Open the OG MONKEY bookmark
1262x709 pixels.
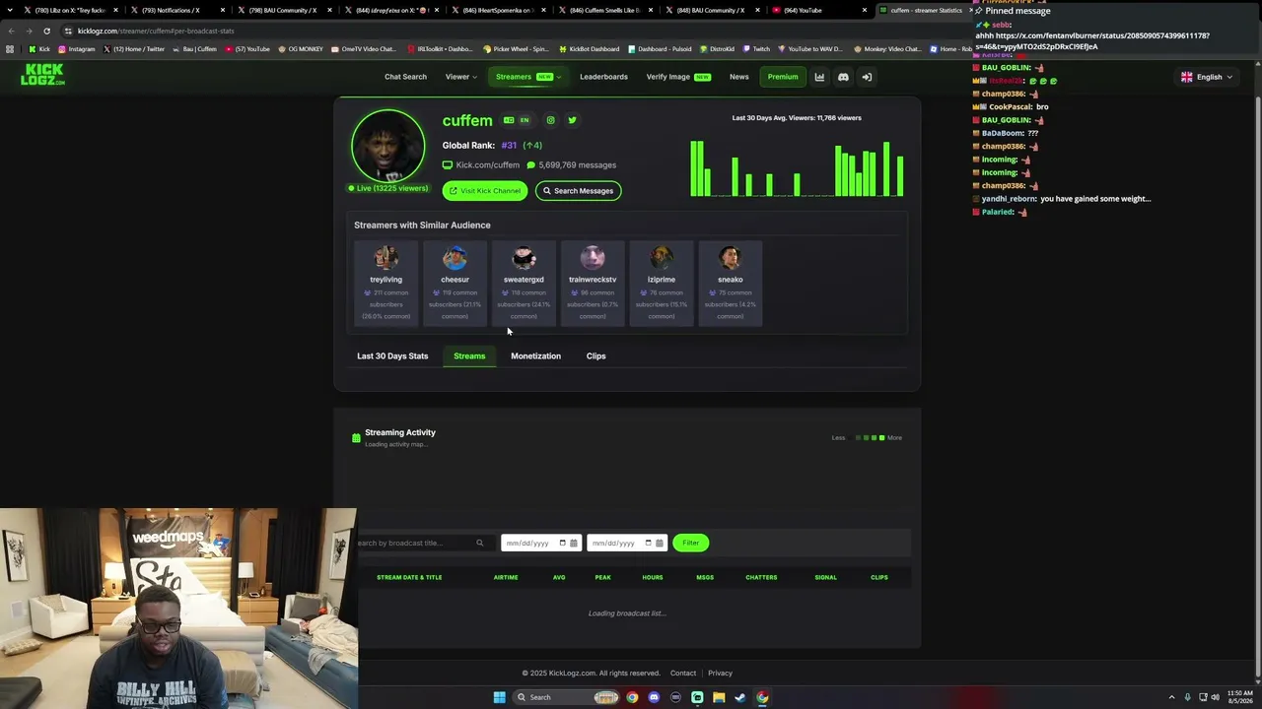(x=301, y=49)
